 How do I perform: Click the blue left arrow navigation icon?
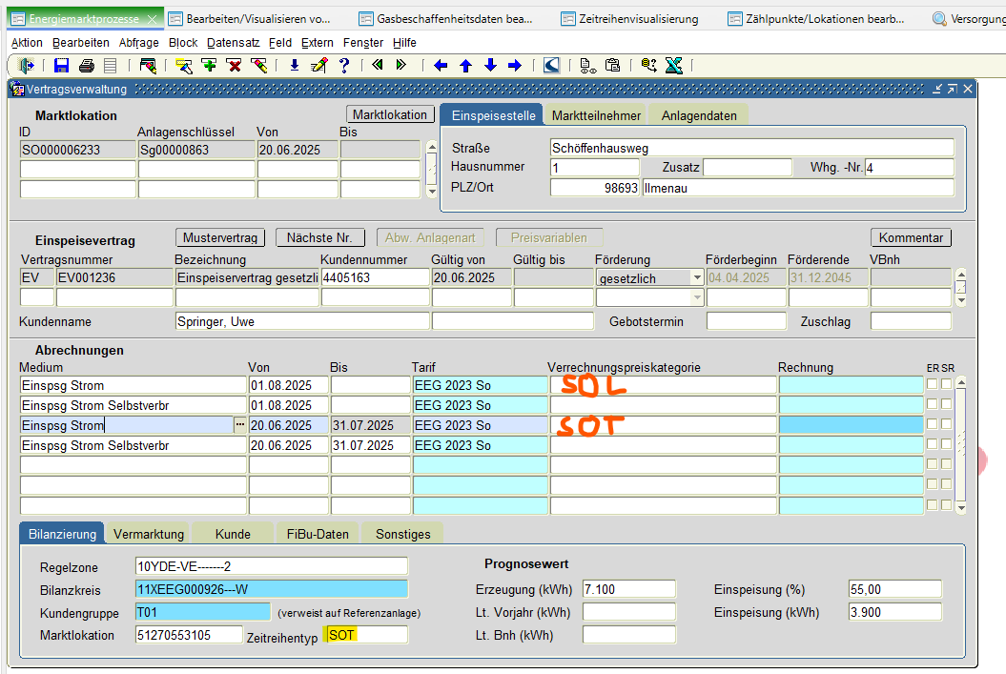tap(441, 66)
